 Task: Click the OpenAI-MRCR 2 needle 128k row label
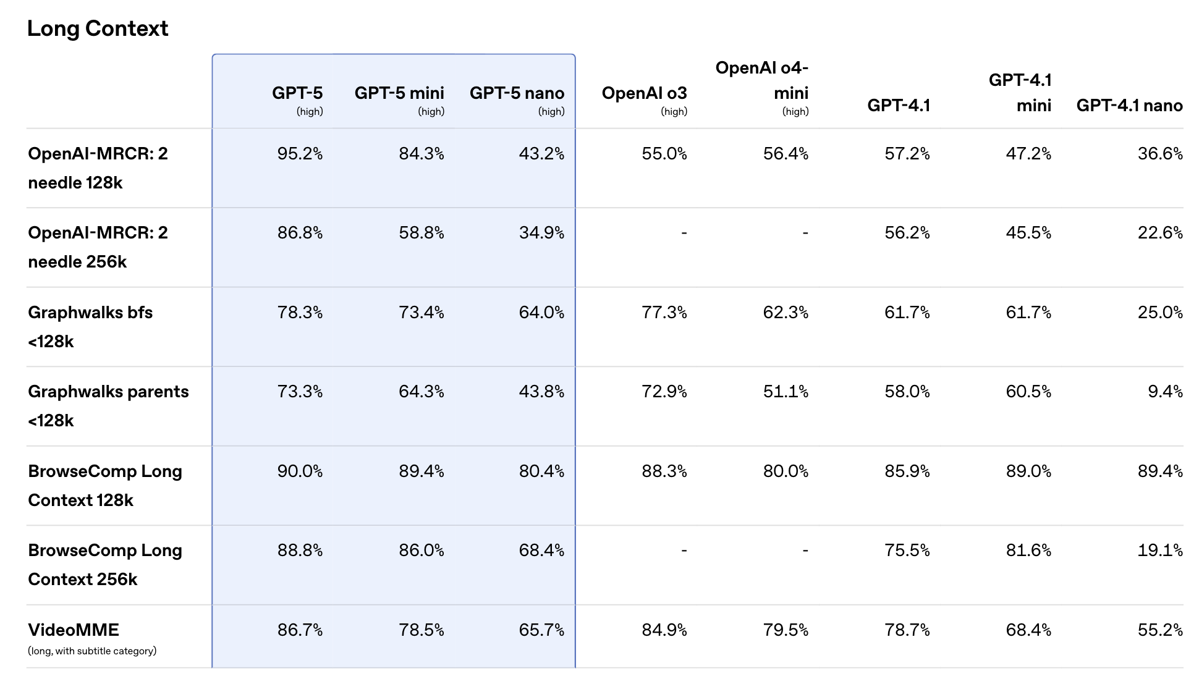[98, 168]
